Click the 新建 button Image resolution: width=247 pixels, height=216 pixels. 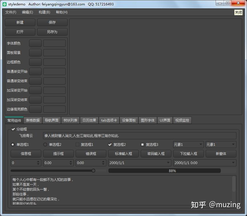click(x=20, y=22)
